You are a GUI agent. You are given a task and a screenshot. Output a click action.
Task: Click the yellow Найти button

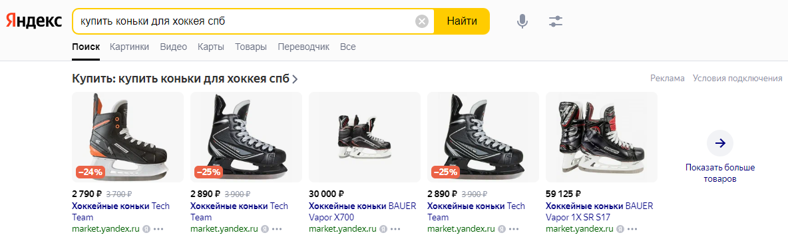[462, 21]
